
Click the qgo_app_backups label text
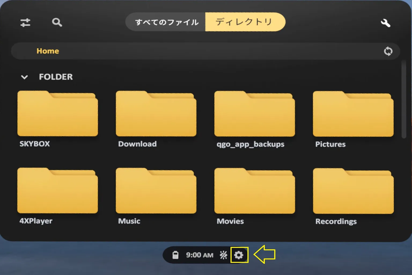pos(251,144)
